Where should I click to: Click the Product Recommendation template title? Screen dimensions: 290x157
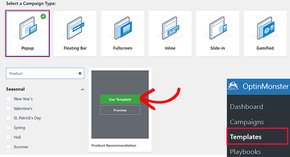pyautogui.click(x=114, y=146)
